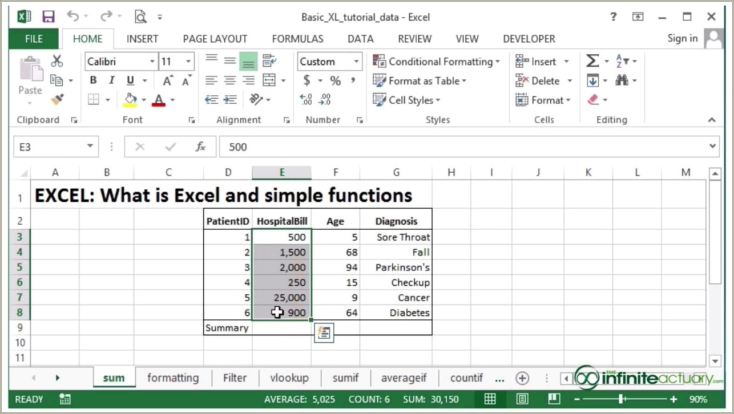Screen dimensions: 734x414
Task: Toggle Bold formatting
Action: point(94,80)
